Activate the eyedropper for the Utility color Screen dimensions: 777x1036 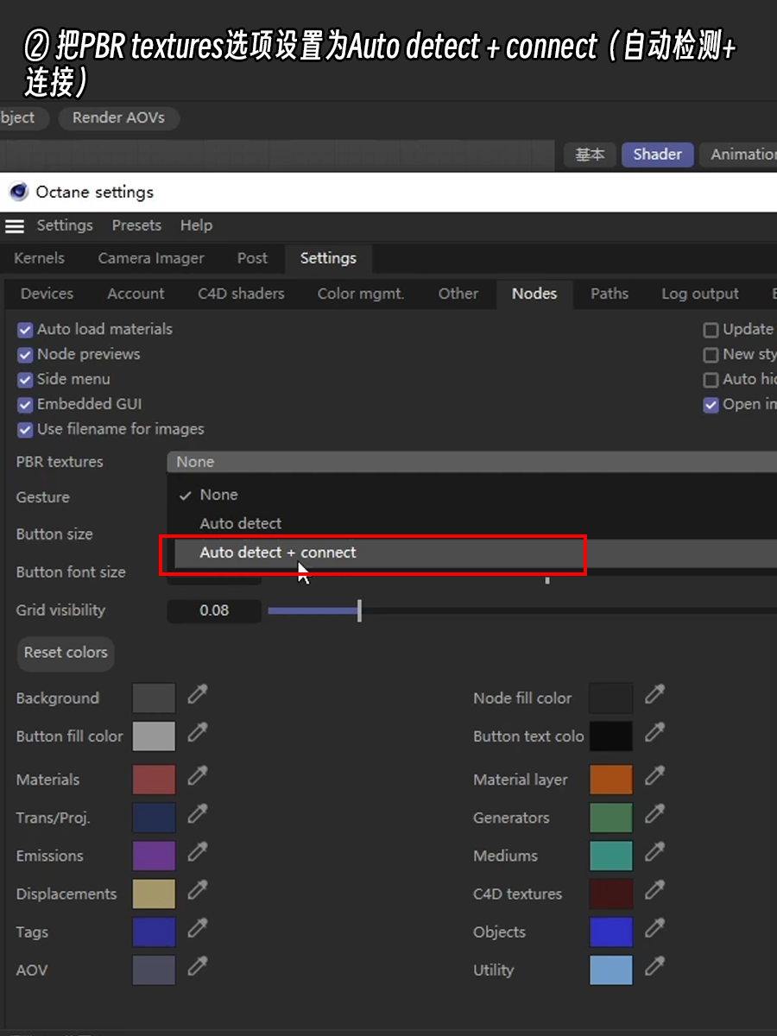tap(655, 966)
